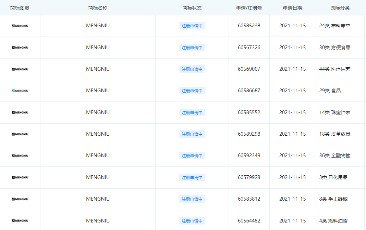The height and width of the screenshot is (230, 366).
Task: Open MENGNIU logo thumbnail in row 60589298
Action: (20, 134)
